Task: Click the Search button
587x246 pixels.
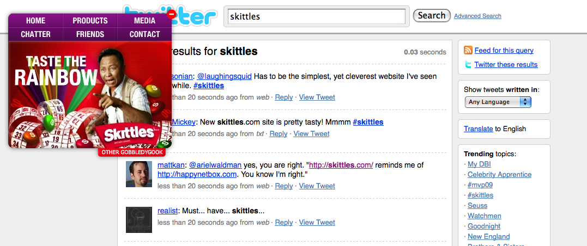Action: point(432,15)
